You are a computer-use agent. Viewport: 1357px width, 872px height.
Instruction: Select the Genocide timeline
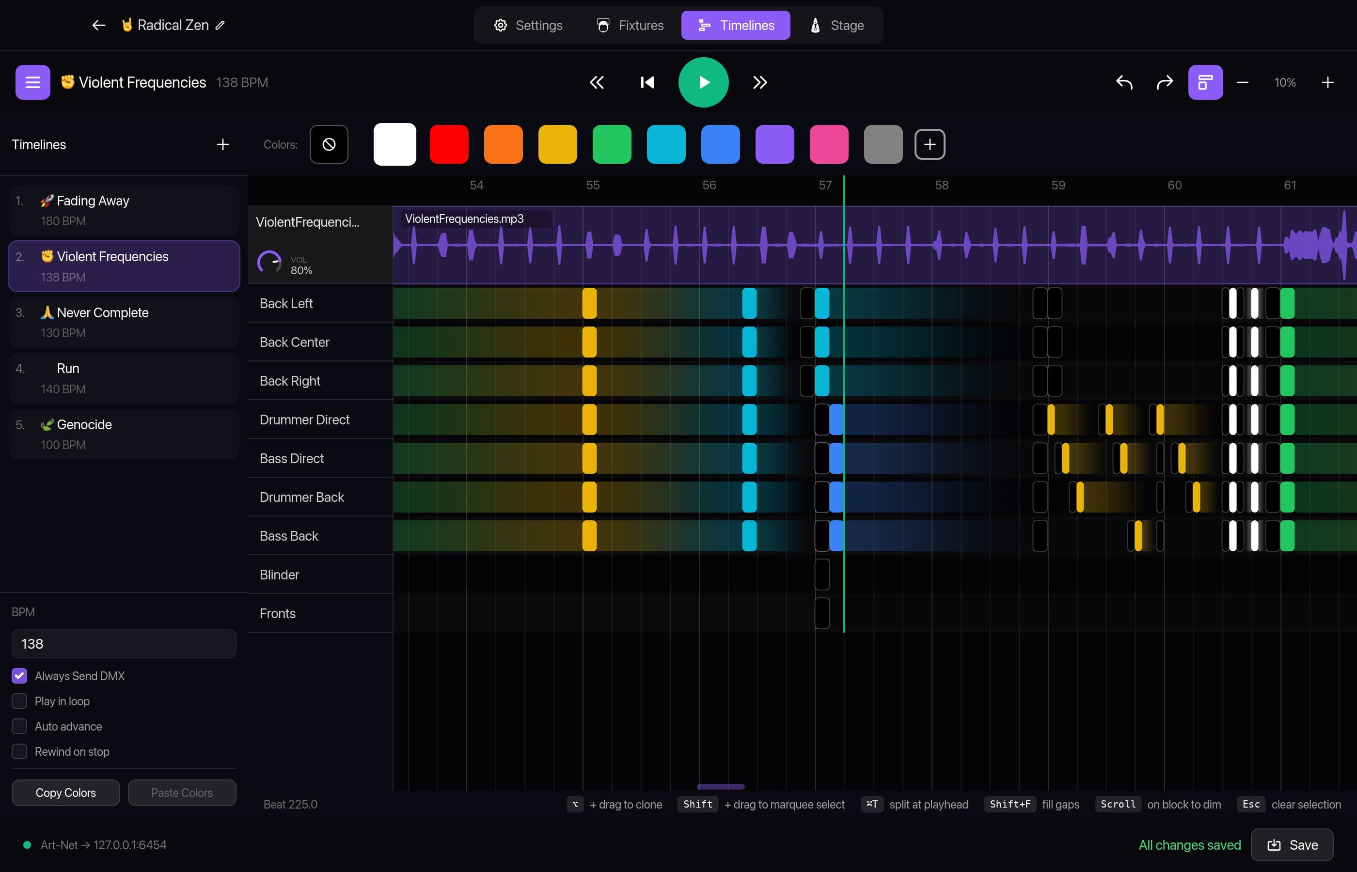click(124, 434)
